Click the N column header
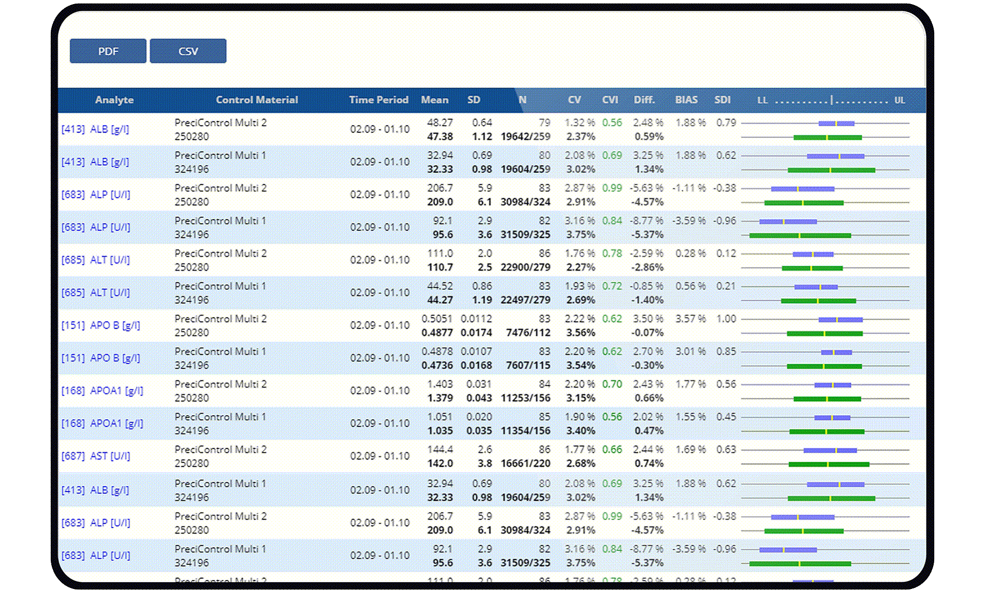Viewport: 985px width, 591px height. [x=522, y=100]
